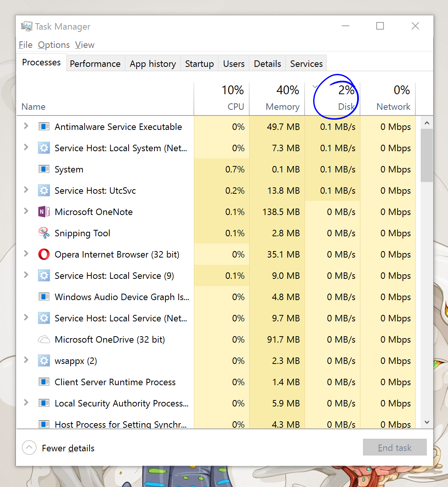Viewport: 448px width, 487px height.
Task: Click the 91.7 MB memory value
Action: 283,340
